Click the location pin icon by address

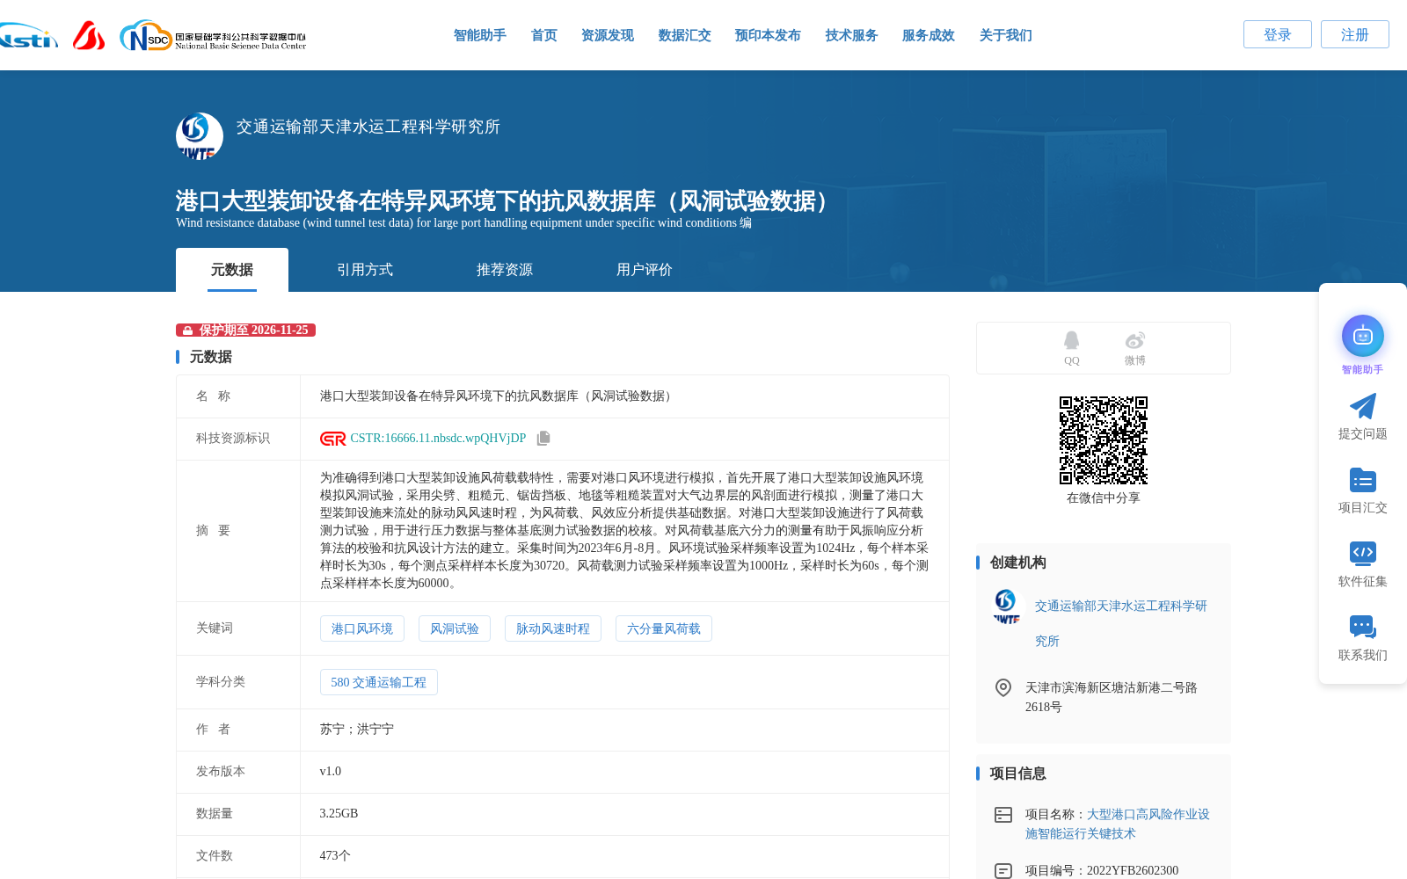pyautogui.click(x=1002, y=687)
